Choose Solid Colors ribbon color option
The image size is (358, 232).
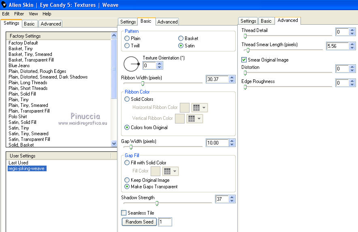(x=127, y=99)
